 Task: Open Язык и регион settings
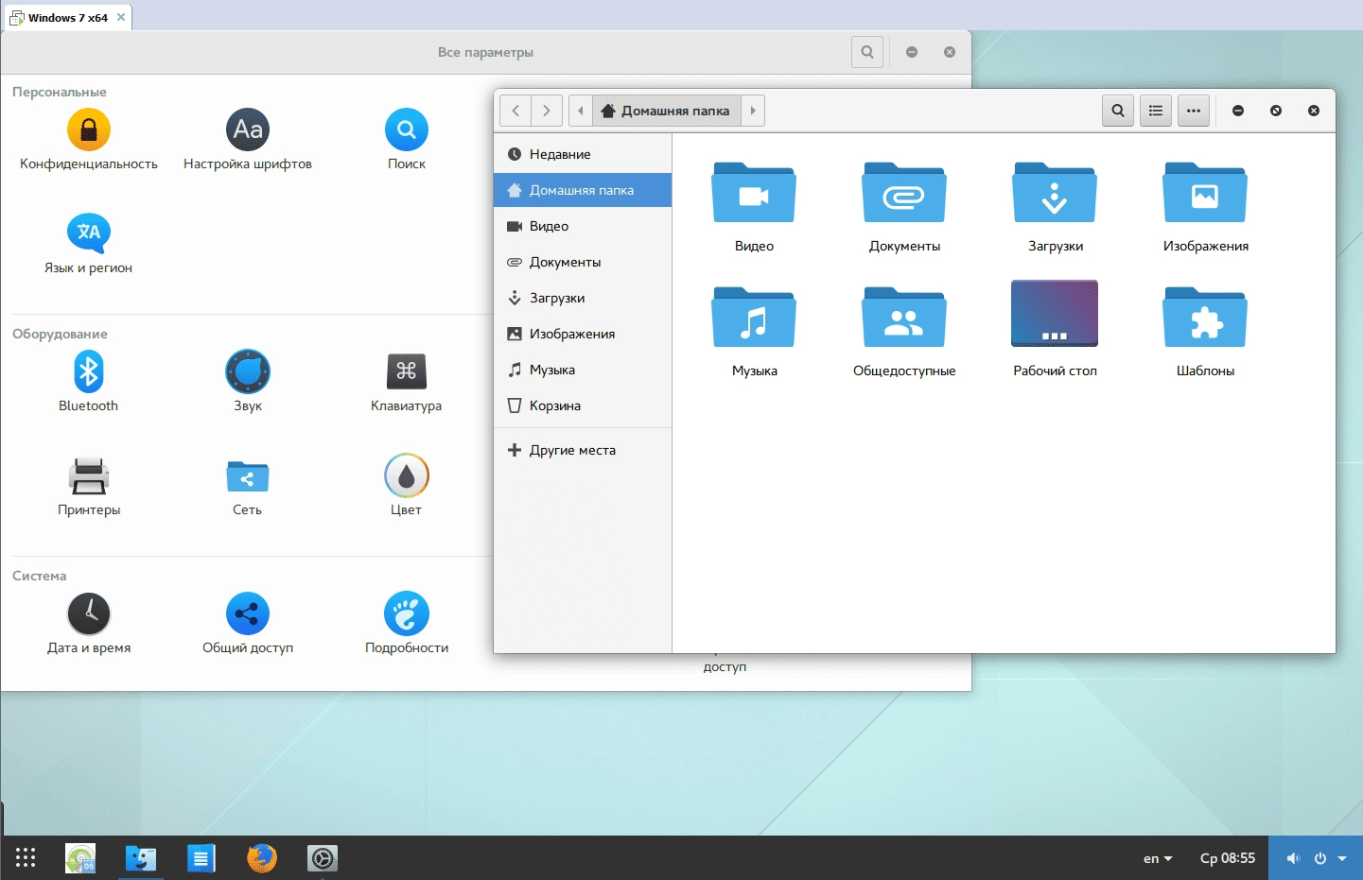[89, 244]
